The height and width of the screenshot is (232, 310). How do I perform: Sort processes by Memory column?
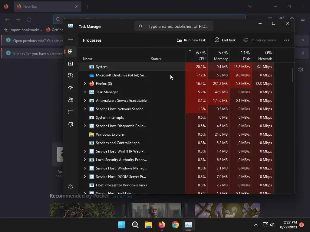(x=219, y=56)
